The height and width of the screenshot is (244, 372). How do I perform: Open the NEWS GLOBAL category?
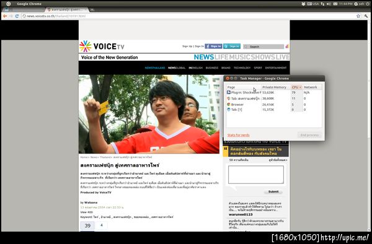coord(177,68)
